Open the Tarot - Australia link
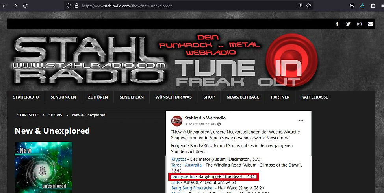The image size is (384, 193). click(x=186, y=165)
